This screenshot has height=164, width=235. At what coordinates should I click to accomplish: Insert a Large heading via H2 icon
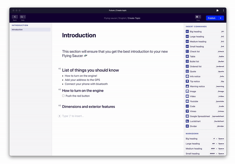coord(187,36)
